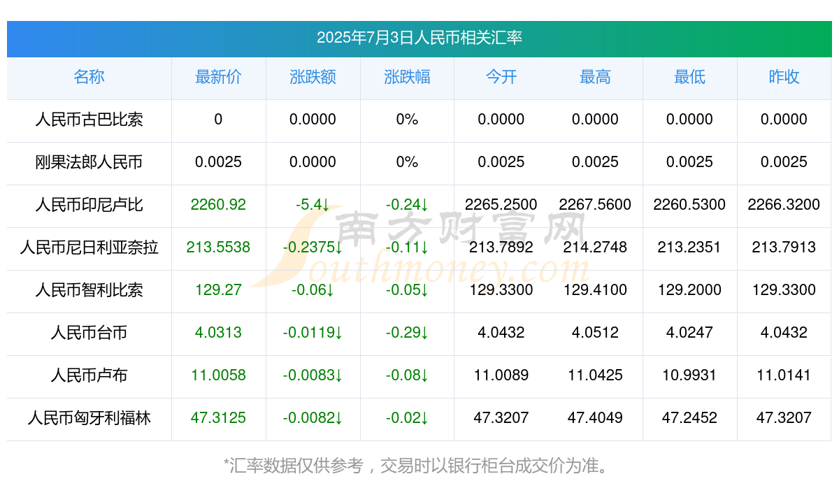Click lowest value 10.9931
Screen dimensions: 839x488
pos(689,375)
